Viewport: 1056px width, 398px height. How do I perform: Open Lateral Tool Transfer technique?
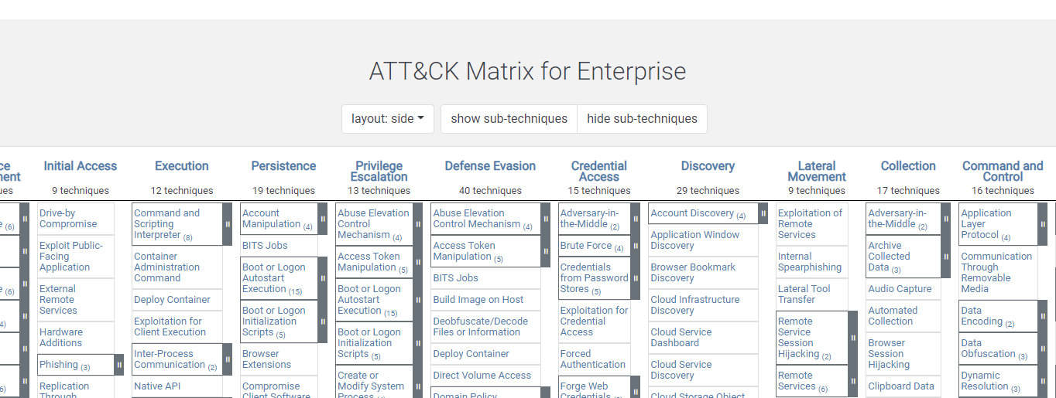pyautogui.click(x=804, y=294)
